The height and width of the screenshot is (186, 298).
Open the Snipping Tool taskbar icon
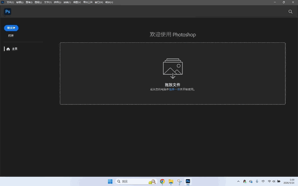point(179,182)
